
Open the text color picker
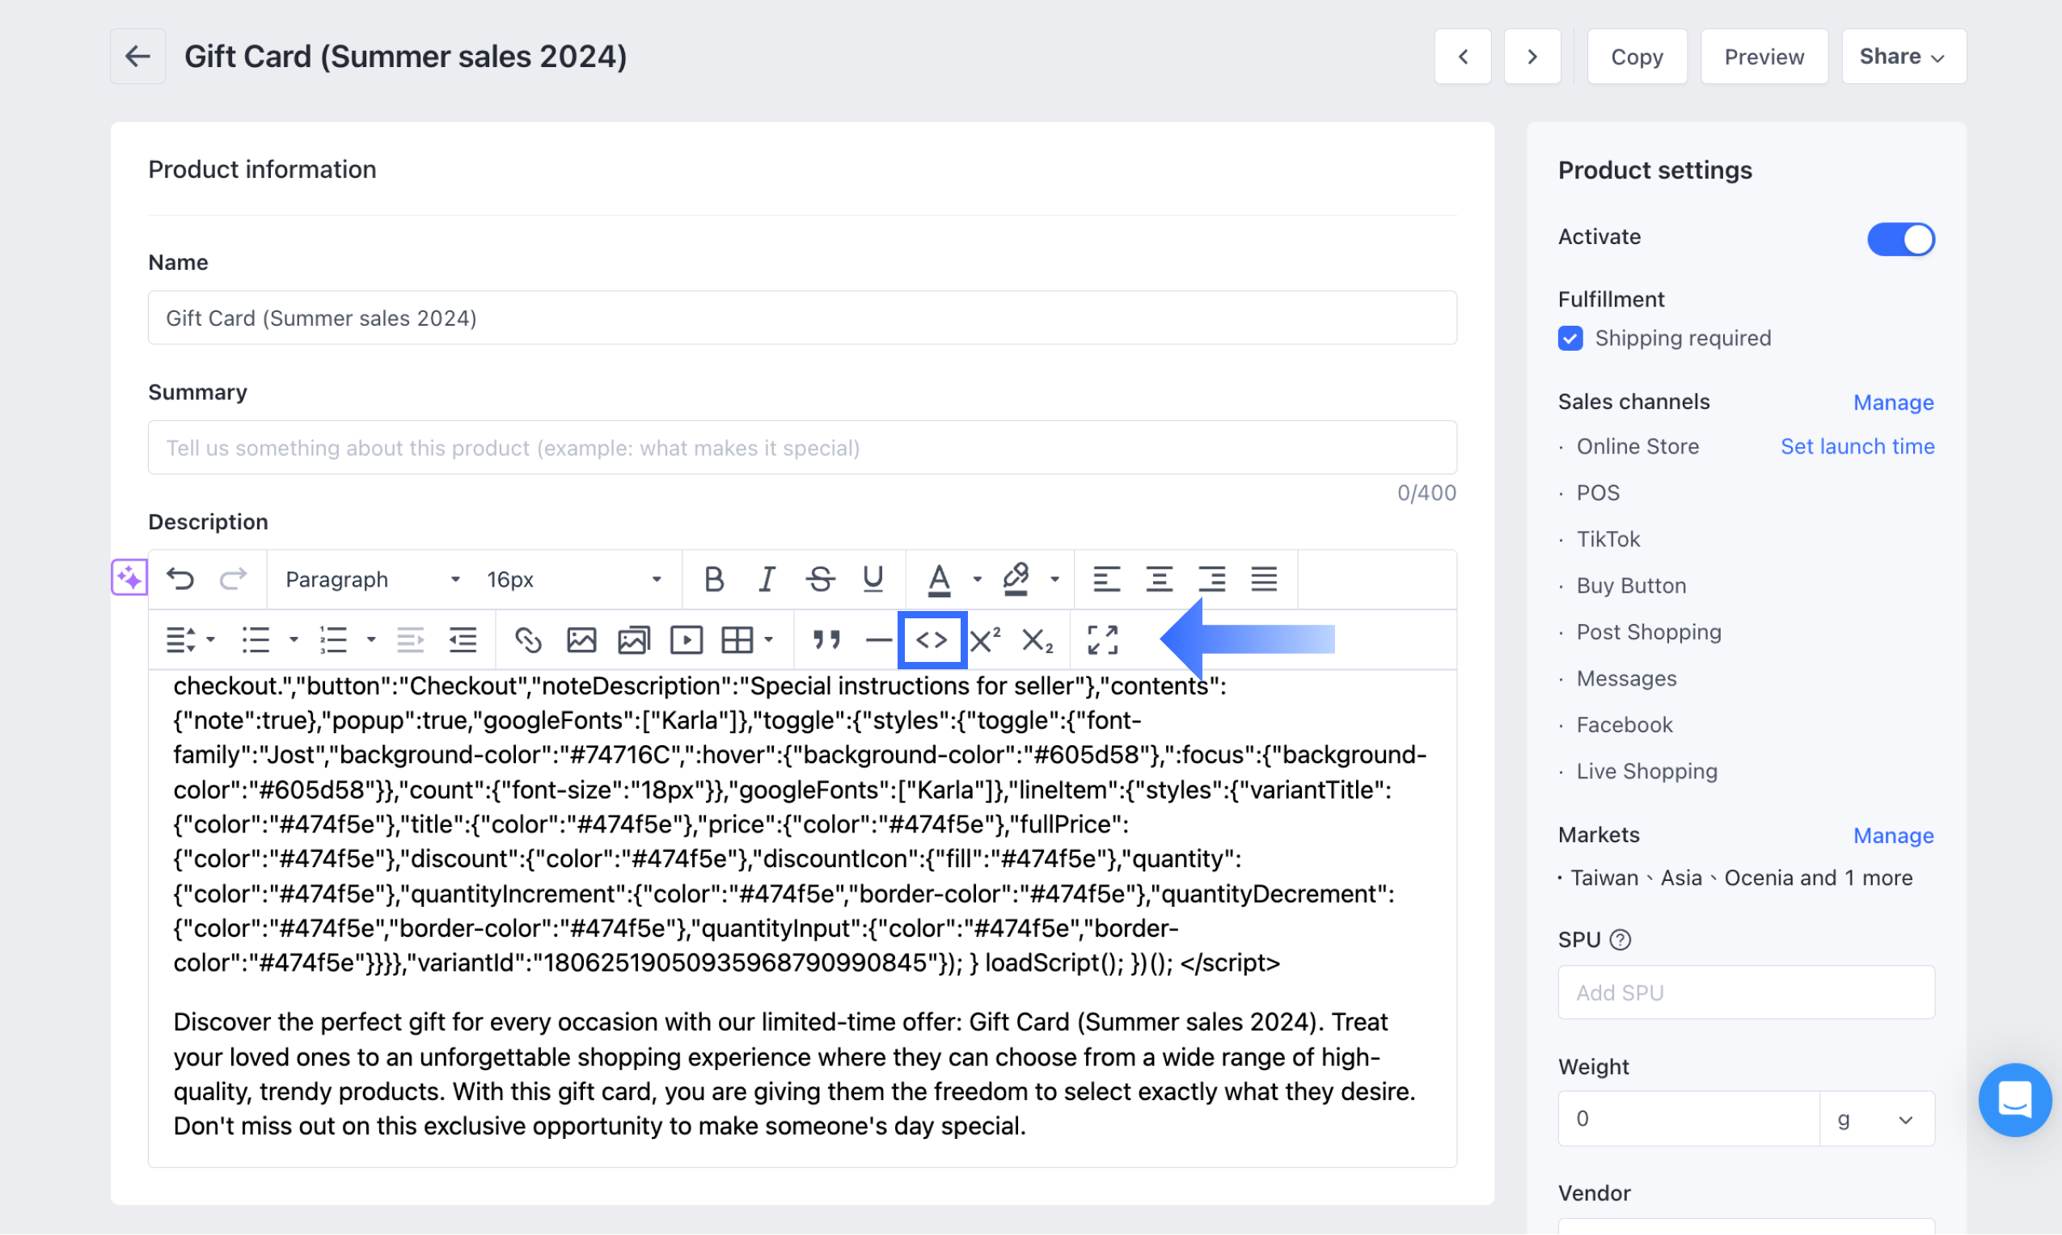(978, 580)
